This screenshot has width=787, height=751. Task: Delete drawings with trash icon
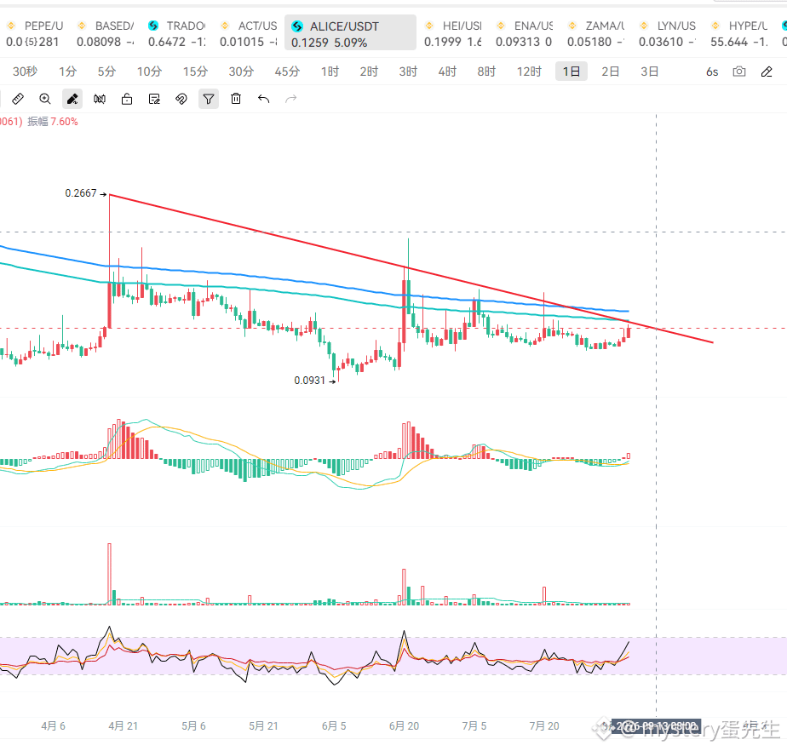236,99
